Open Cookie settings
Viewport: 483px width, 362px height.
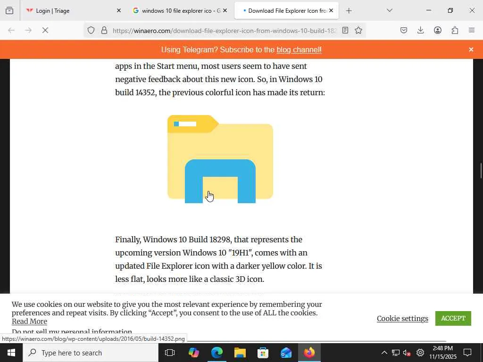tap(402, 318)
